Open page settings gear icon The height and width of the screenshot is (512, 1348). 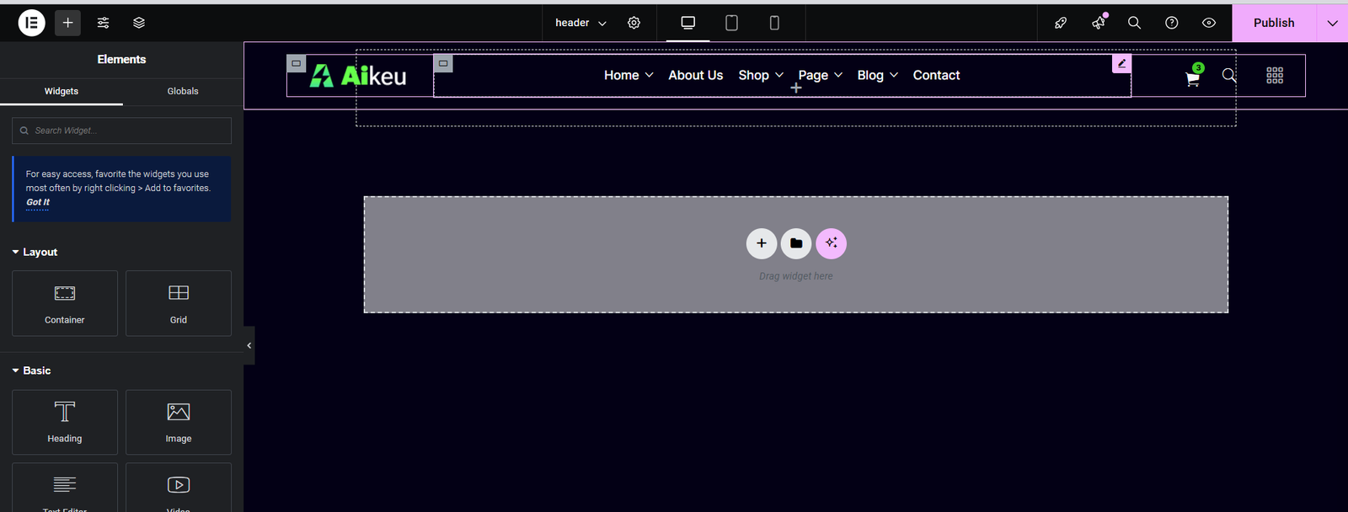coord(634,23)
